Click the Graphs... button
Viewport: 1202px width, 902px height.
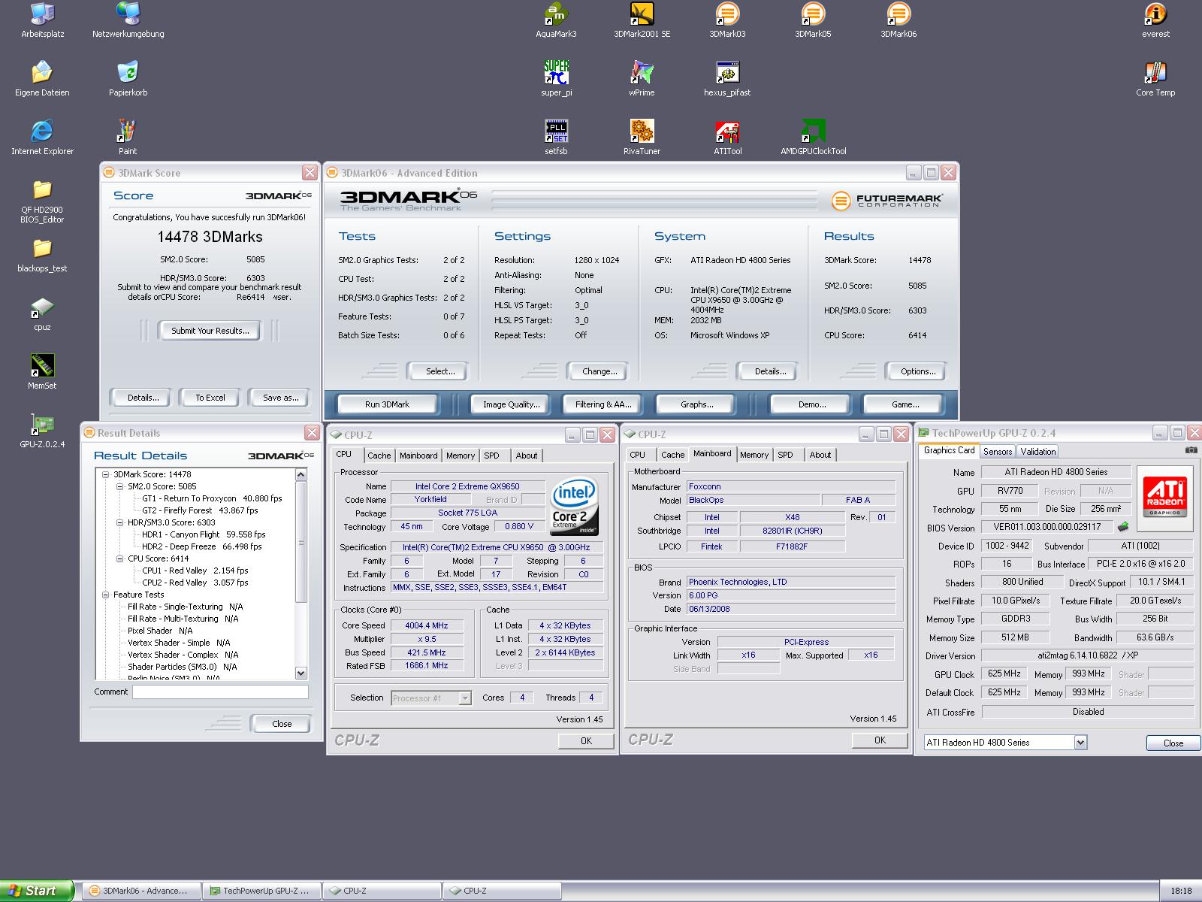click(x=697, y=404)
